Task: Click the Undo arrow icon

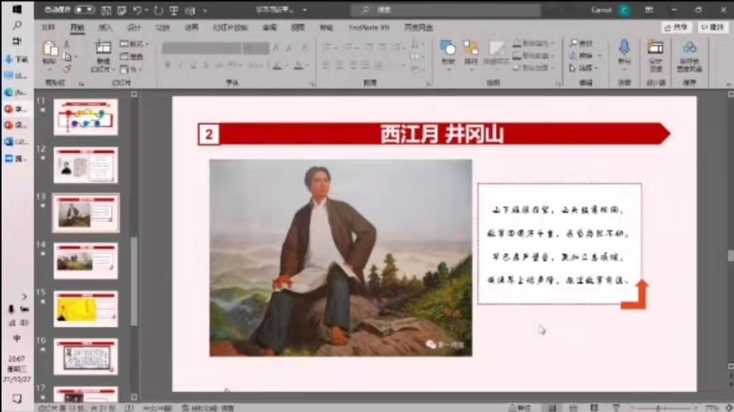Action: 138,10
